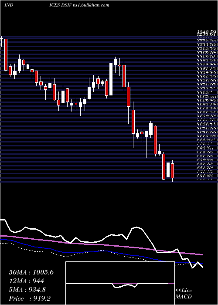218x305 pixels.
Task: Click the IND text at top left
Action: (9, 5)
